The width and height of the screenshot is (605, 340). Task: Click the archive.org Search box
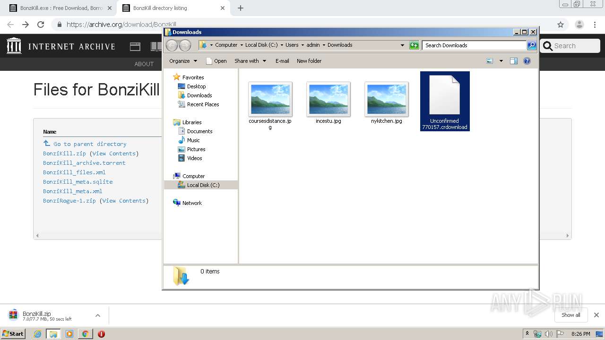(x=570, y=46)
